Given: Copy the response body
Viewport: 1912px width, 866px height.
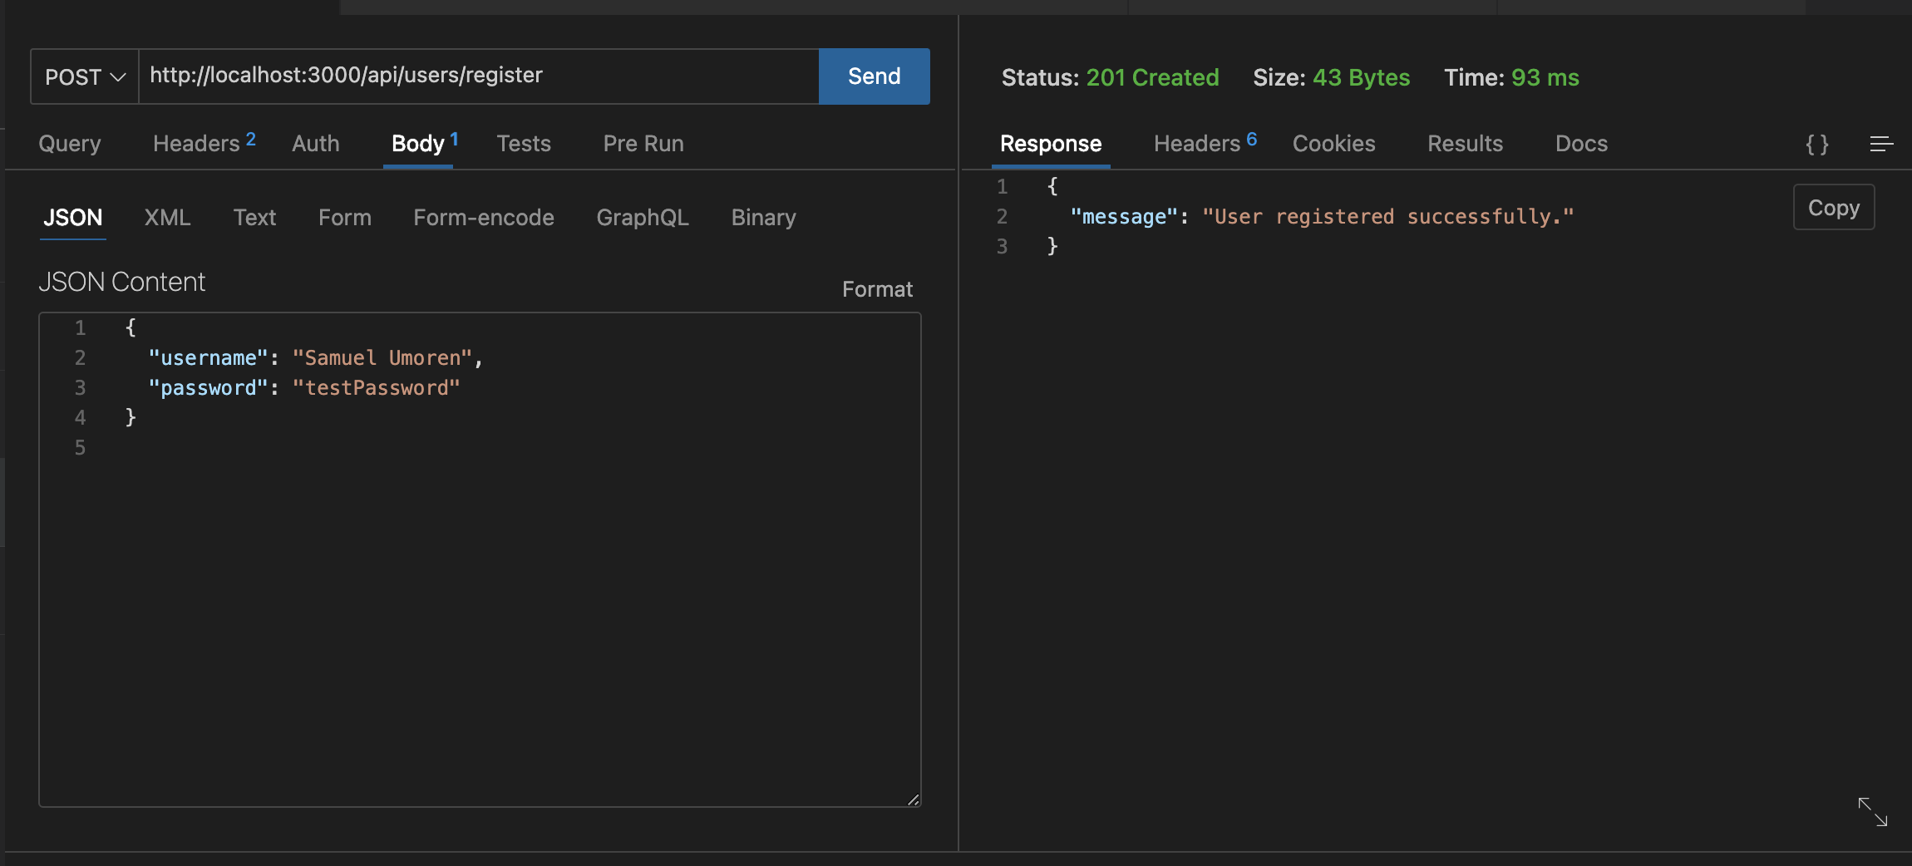Looking at the screenshot, I should 1834,208.
